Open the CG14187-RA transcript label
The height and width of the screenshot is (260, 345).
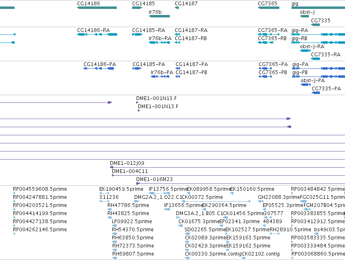(191, 30)
